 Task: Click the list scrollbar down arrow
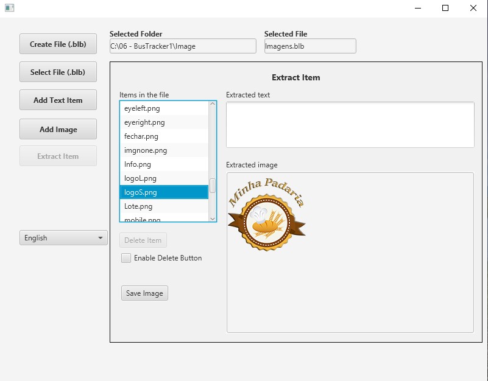pyautogui.click(x=213, y=218)
